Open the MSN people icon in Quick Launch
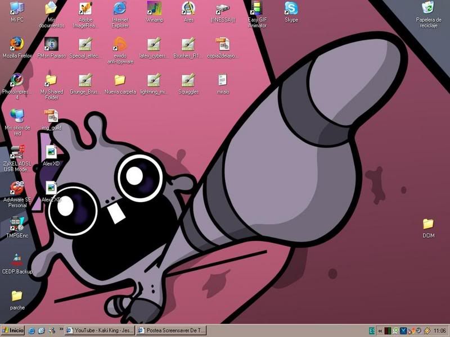 52,331
